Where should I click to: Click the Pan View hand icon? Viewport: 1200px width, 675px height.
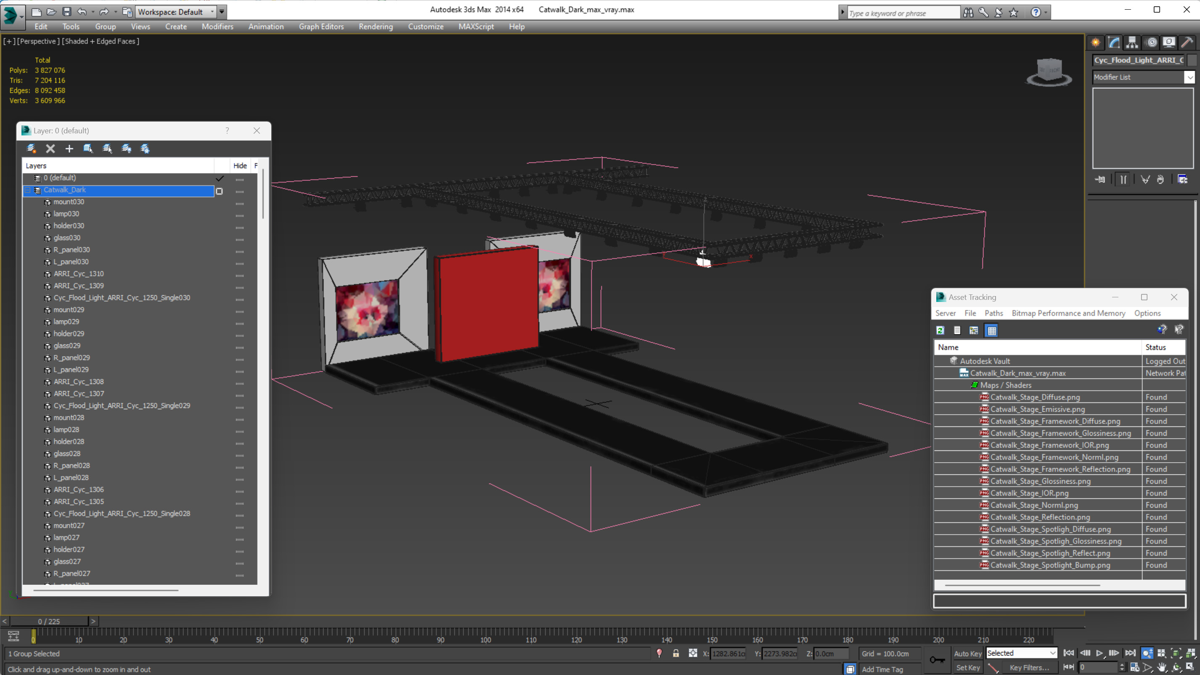tap(1161, 667)
